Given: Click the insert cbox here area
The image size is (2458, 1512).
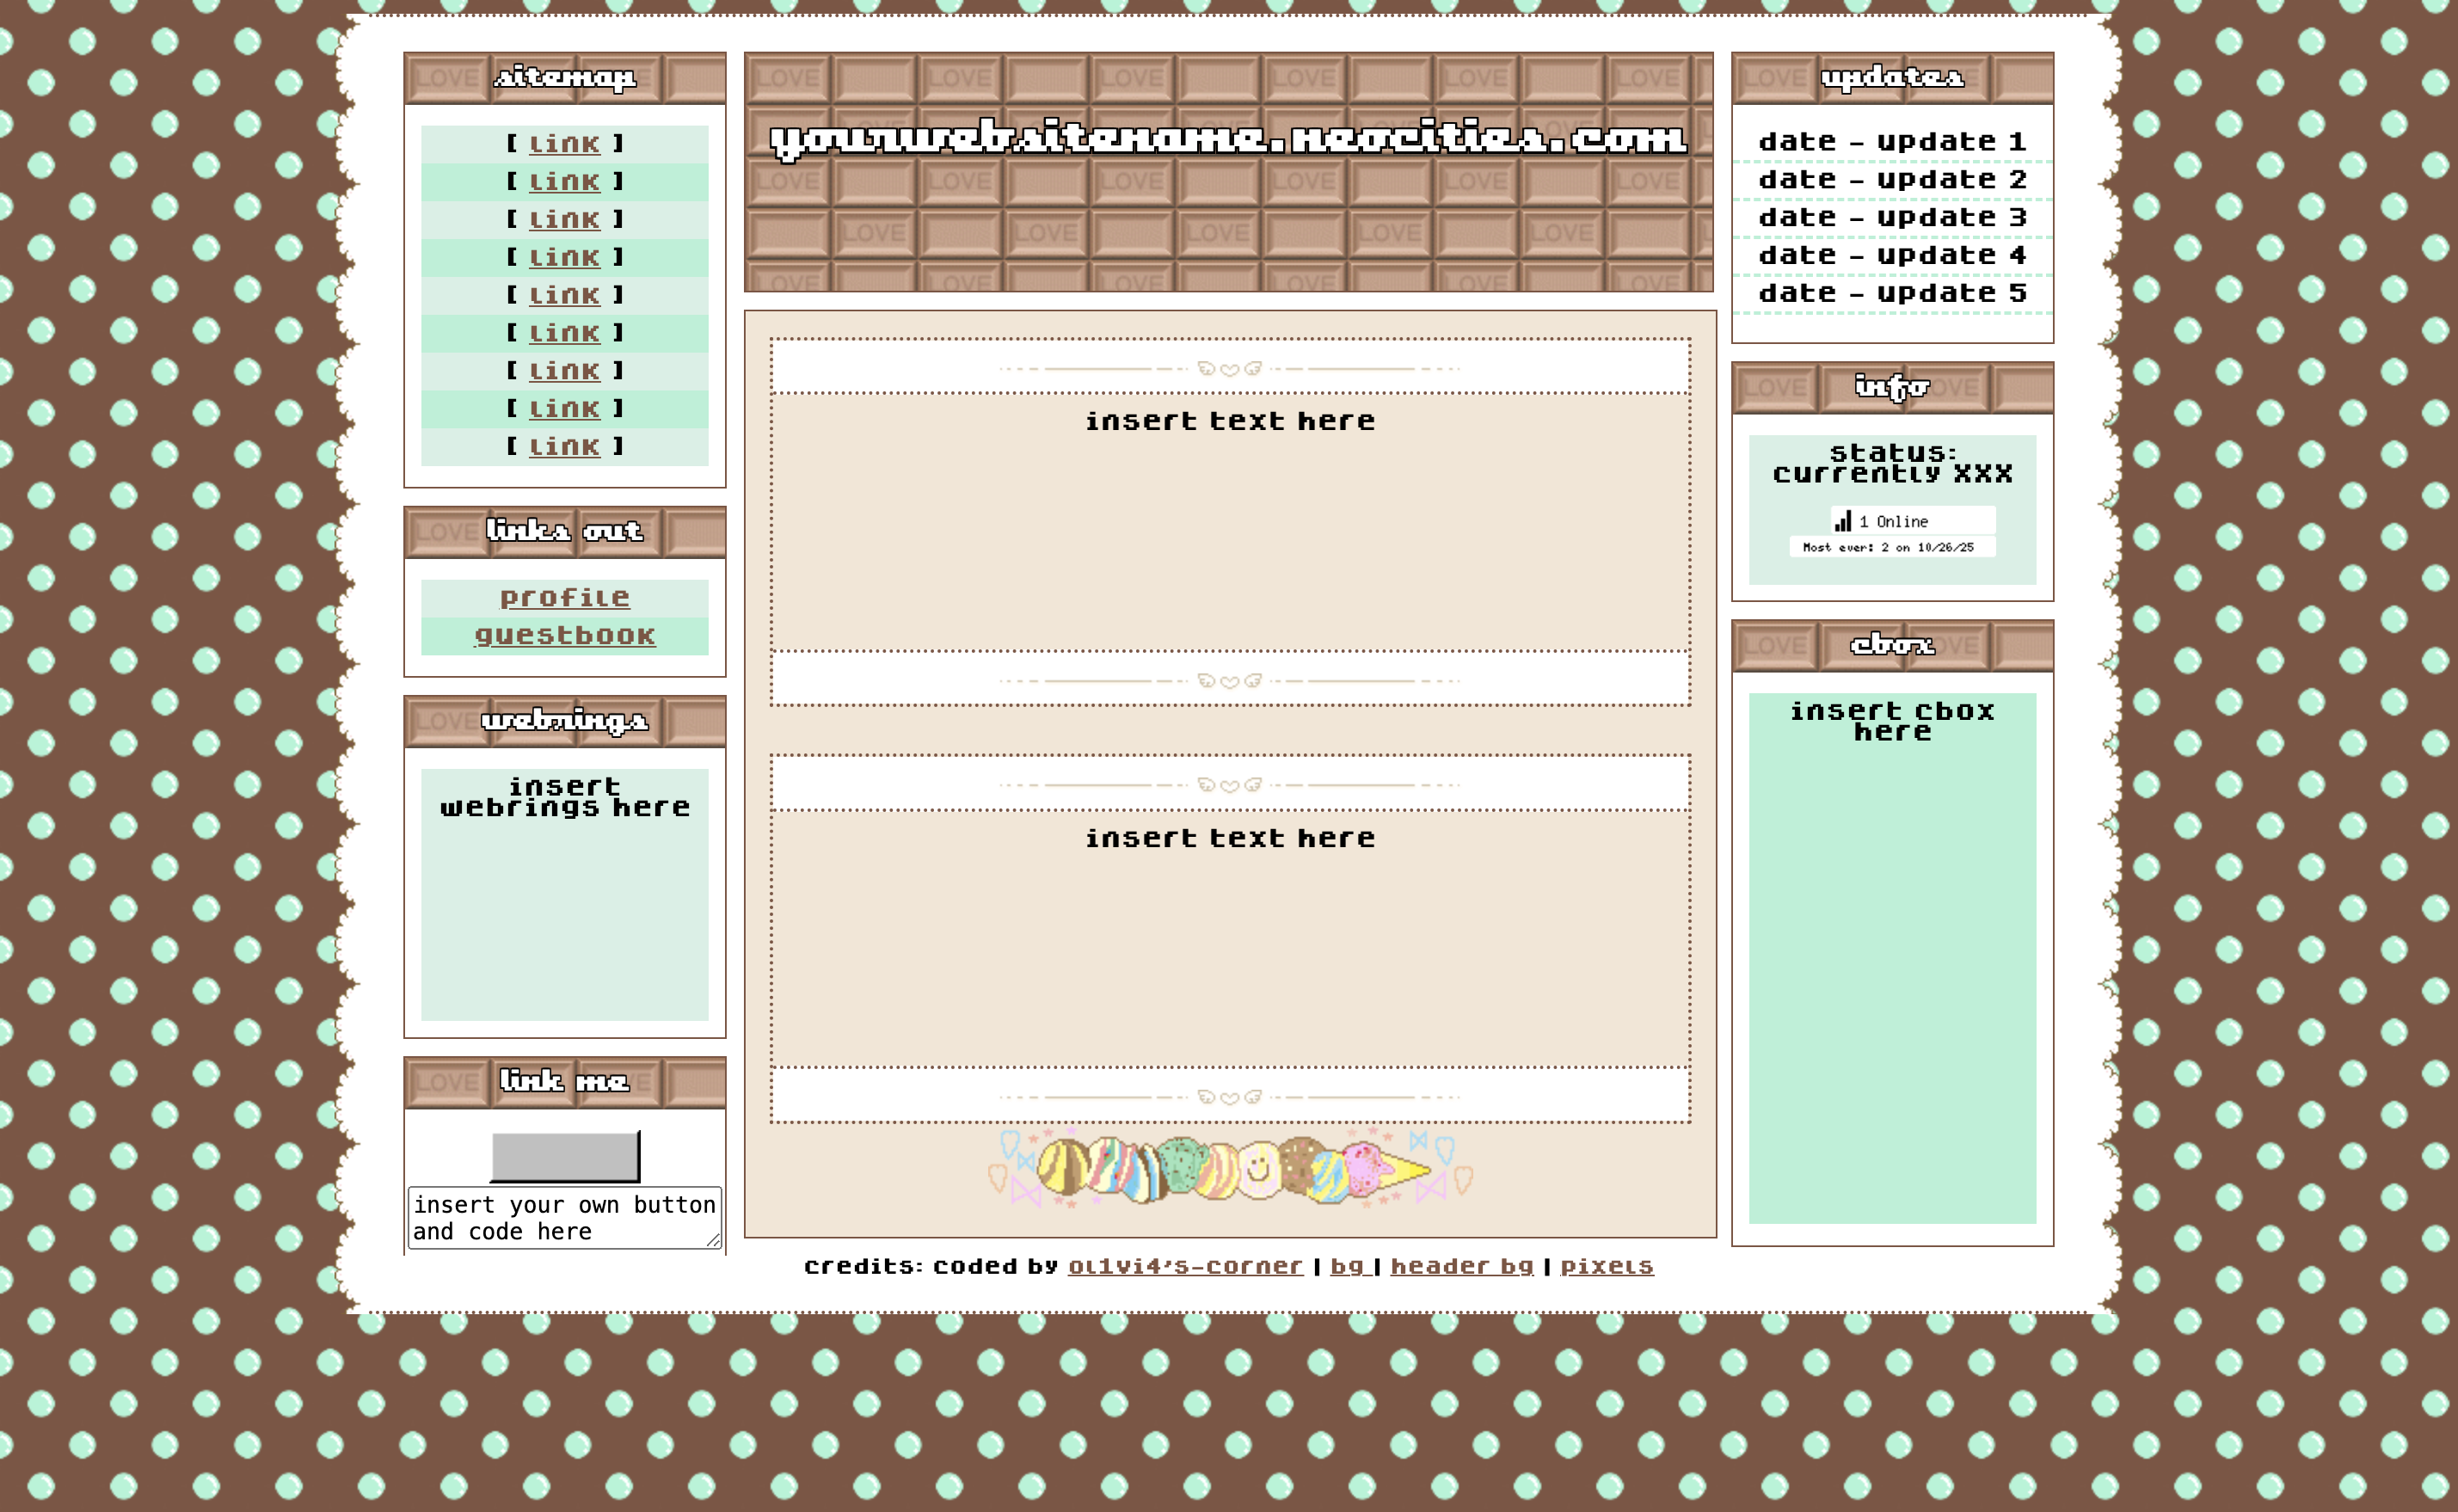Looking at the screenshot, I should click(x=1892, y=721).
